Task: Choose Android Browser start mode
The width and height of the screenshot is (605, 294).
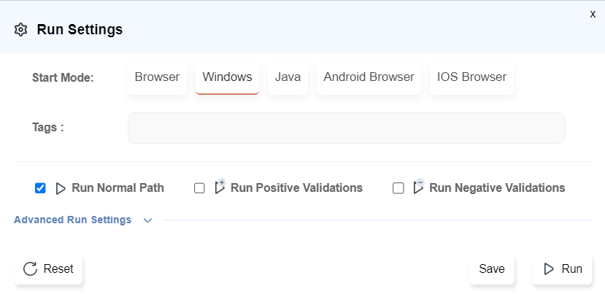Action: pos(369,77)
